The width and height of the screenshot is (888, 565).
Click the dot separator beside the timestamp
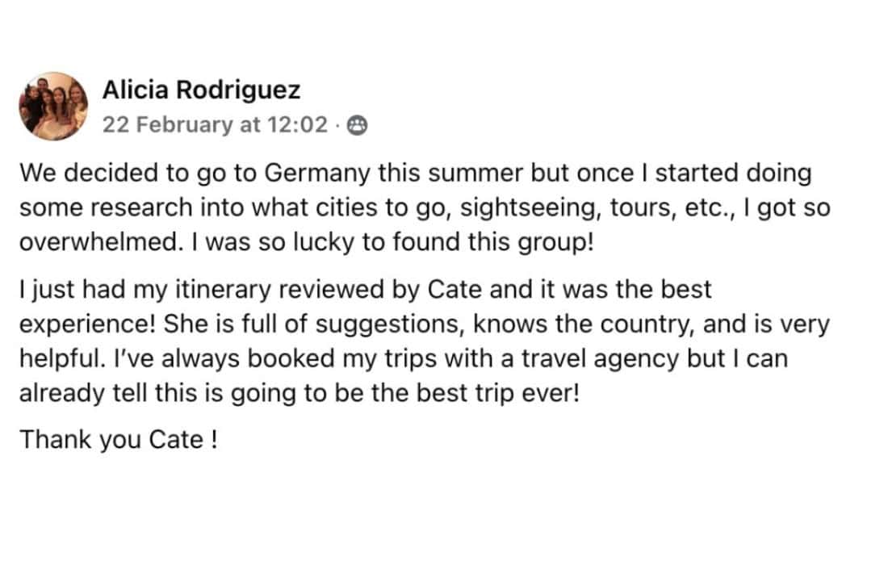(337, 125)
